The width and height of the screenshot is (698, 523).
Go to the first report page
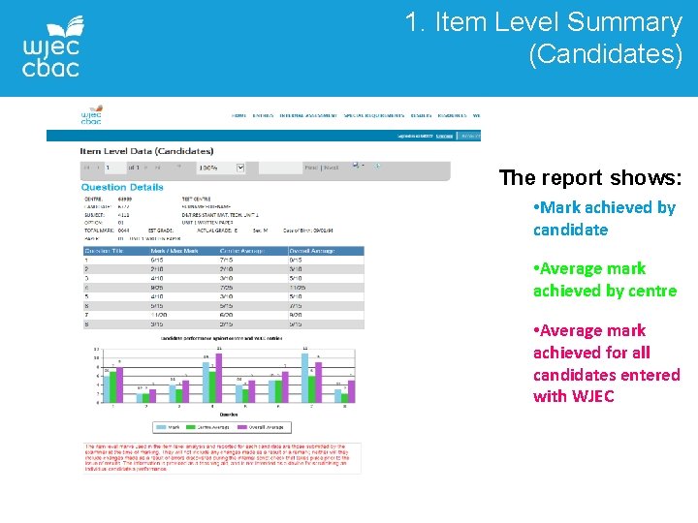click(87, 168)
